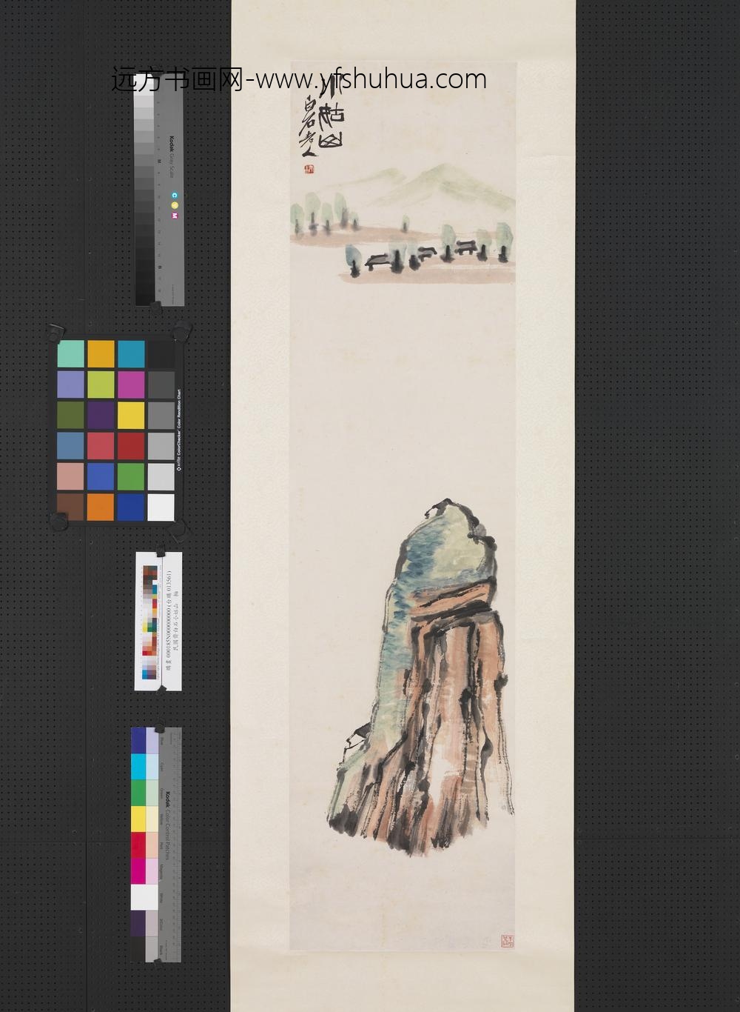The width and height of the screenshot is (740, 1012).
Task: Click the red seal at painting's bottom right
Action: tap(507, 941)
